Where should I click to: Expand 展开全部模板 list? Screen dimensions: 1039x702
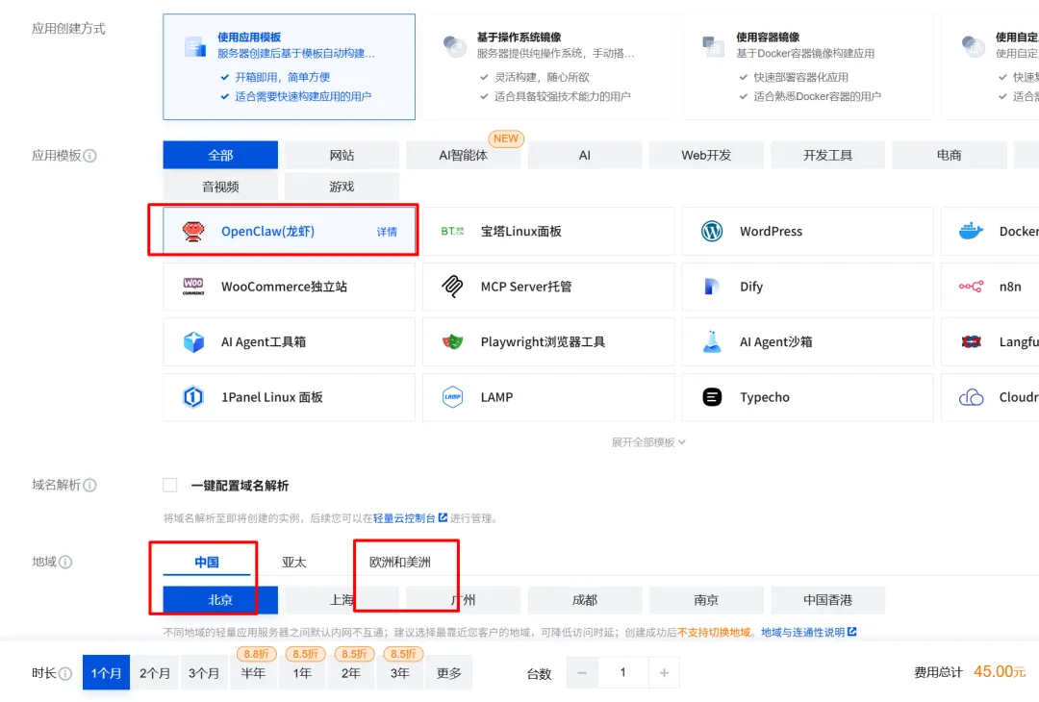tap(648, 441)
